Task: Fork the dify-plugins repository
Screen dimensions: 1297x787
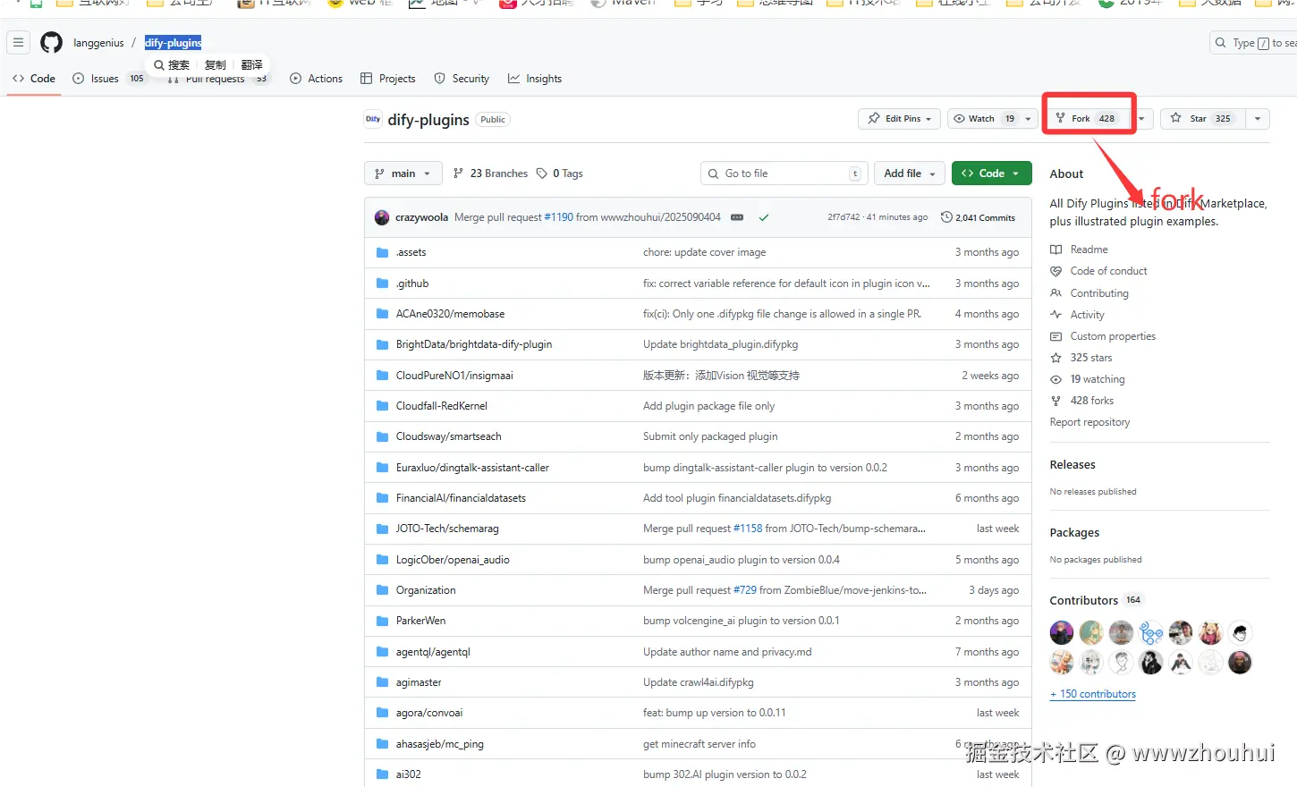Action: coord(1086,118)
